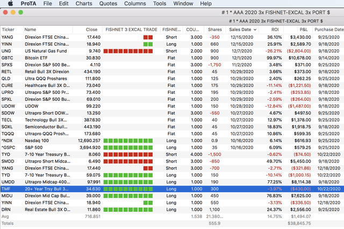Open the Quotes menu

(x=108, y=4)
